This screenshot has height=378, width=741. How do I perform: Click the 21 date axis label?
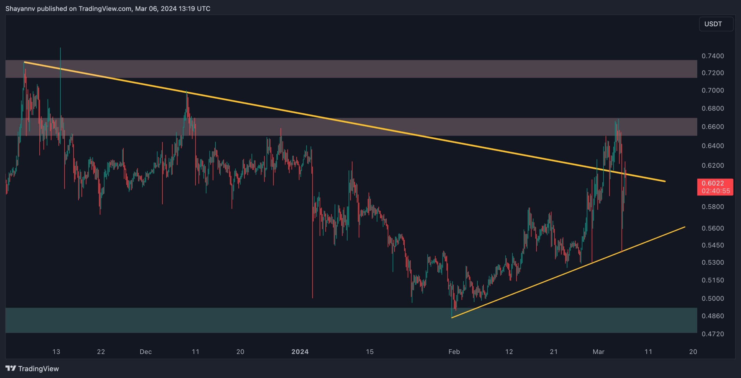tap(553, 352)
